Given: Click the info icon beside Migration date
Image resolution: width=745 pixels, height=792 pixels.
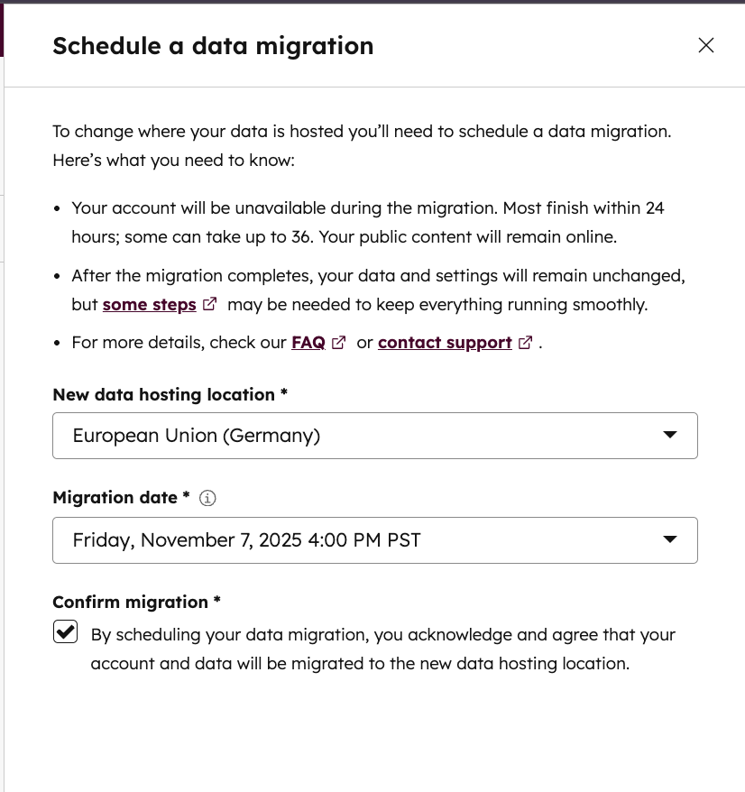Looking at the screenshot, I should 207,497.
